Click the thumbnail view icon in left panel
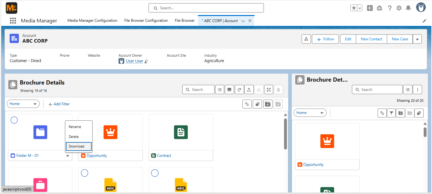The height and width of the screenshot is (194, 432). pos(229,90)
